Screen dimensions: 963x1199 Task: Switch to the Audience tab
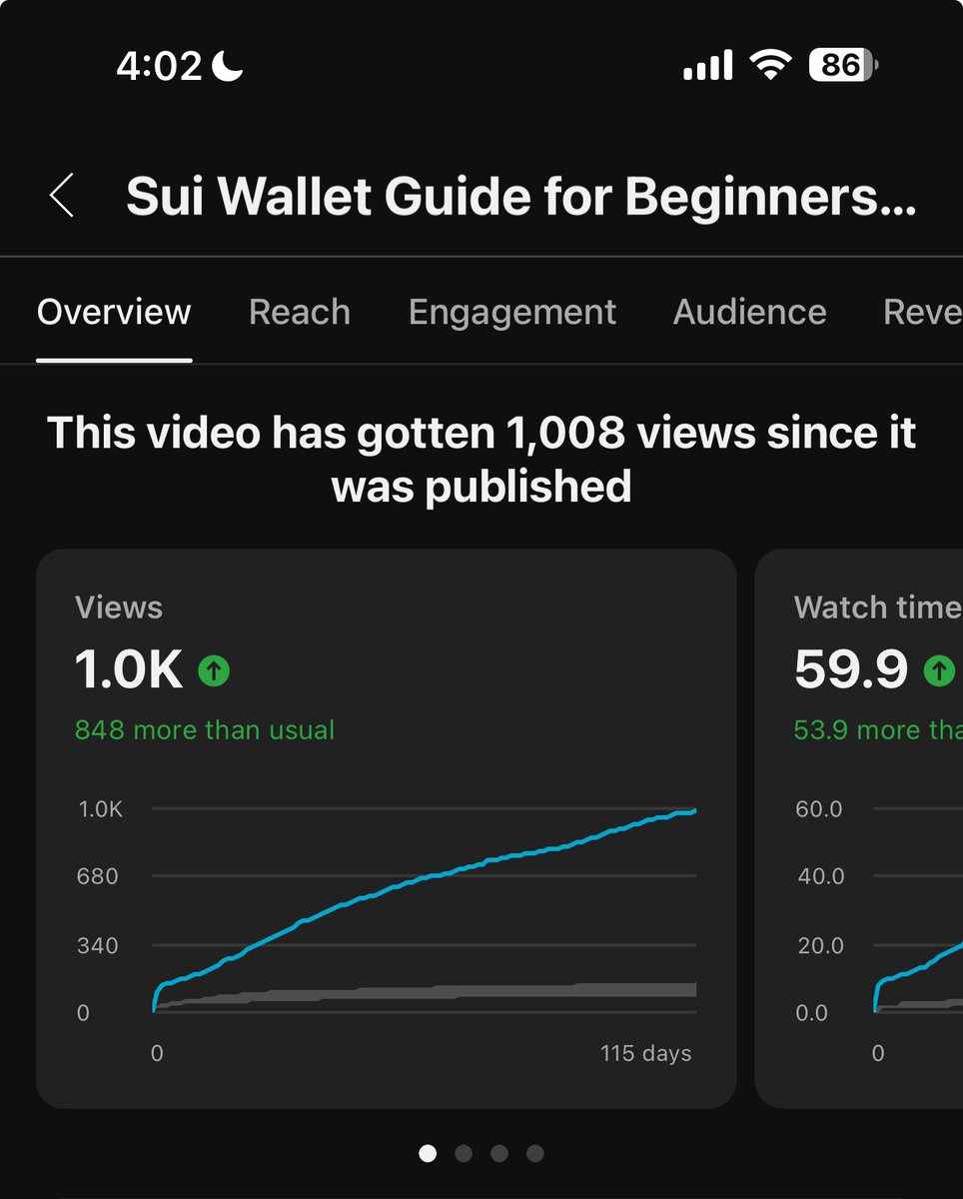click(x=749, y=312)
